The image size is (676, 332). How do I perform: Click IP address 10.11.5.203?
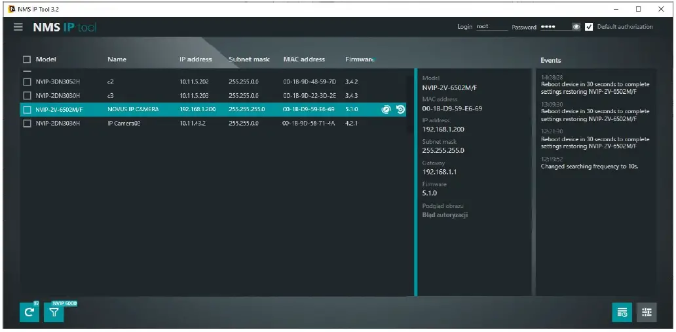[x=194, y=95]
